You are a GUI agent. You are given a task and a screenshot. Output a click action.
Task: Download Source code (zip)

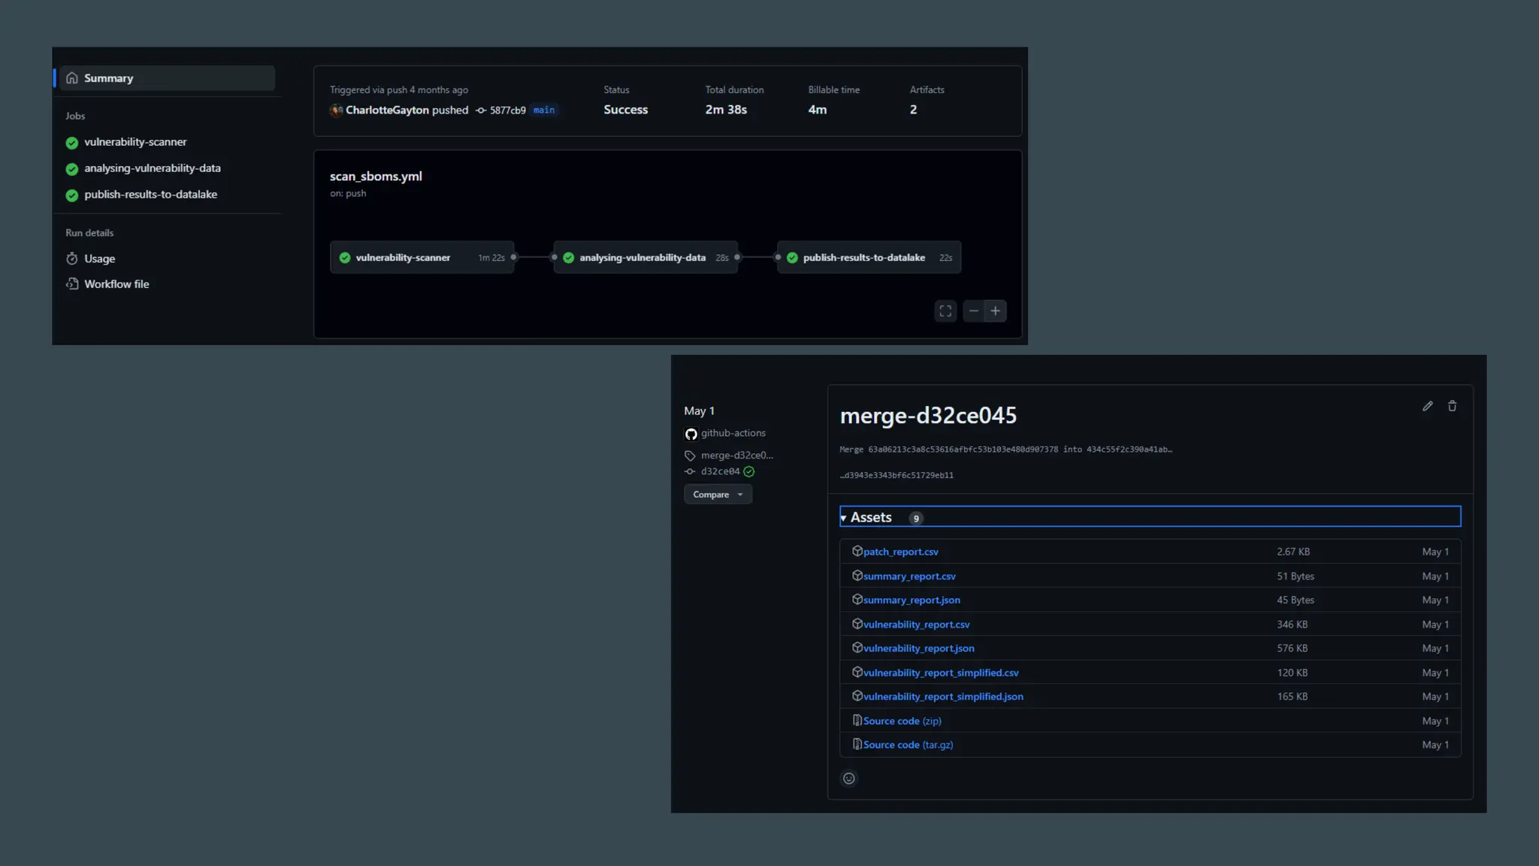[x=902, y=721]
